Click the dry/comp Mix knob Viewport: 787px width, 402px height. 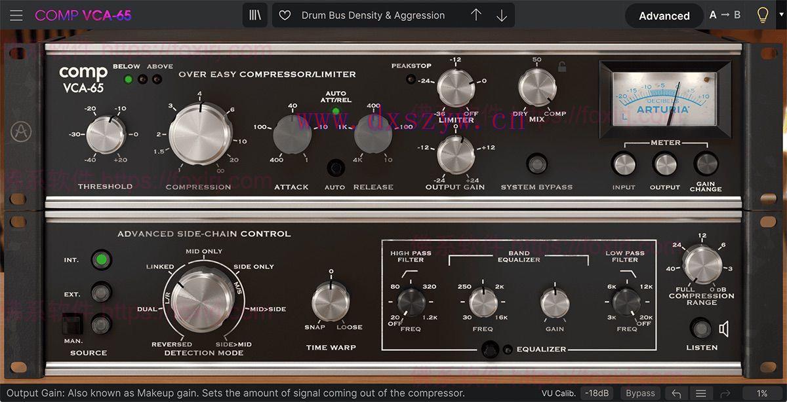536,88
